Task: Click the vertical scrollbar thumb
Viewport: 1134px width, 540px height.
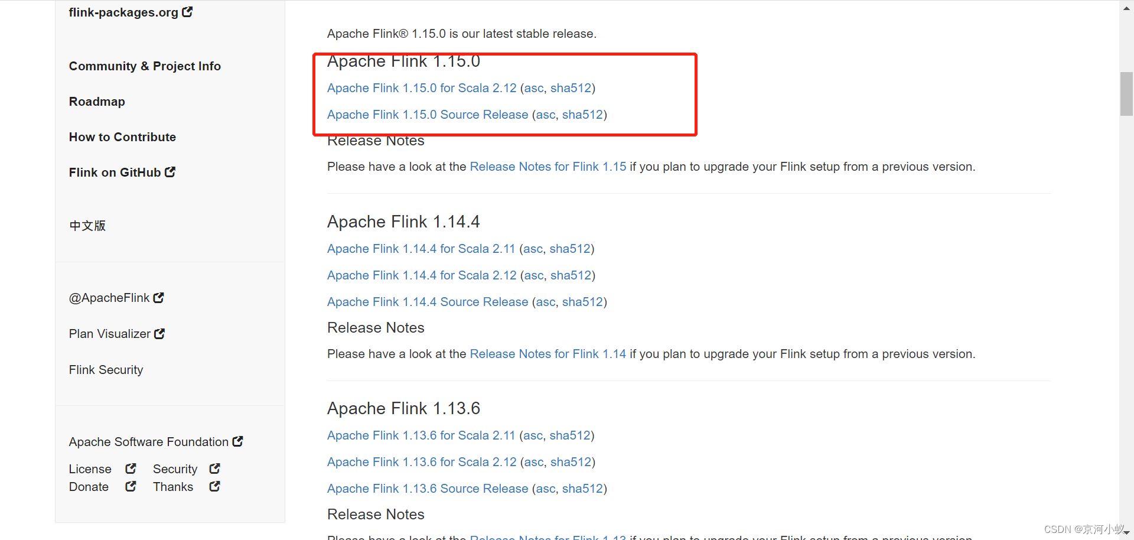Action: [1126, 93]
